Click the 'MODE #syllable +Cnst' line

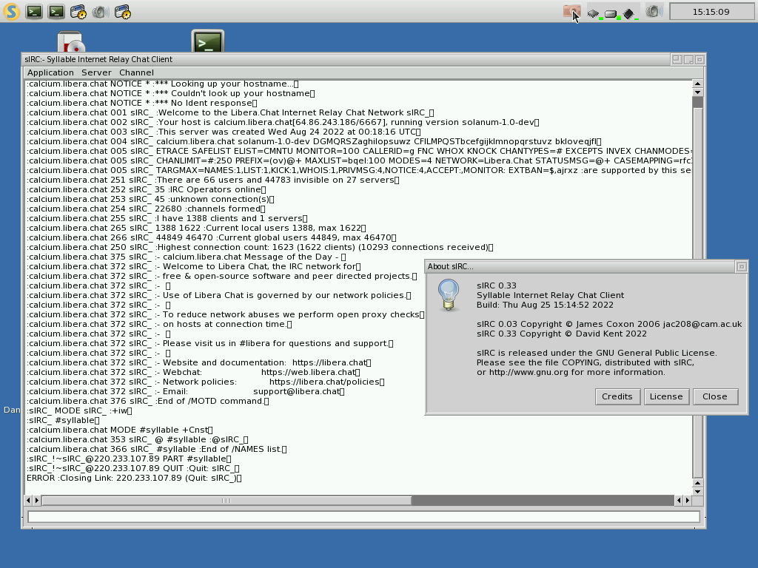click(x=119, y=430)
